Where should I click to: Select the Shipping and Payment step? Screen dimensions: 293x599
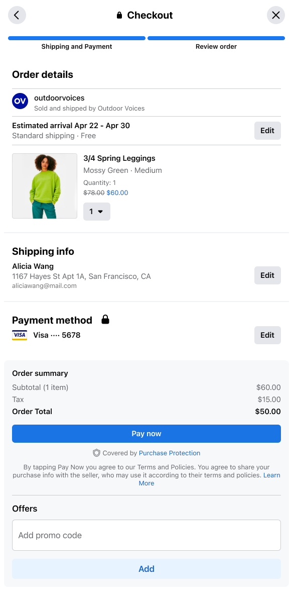click(77, 43)
